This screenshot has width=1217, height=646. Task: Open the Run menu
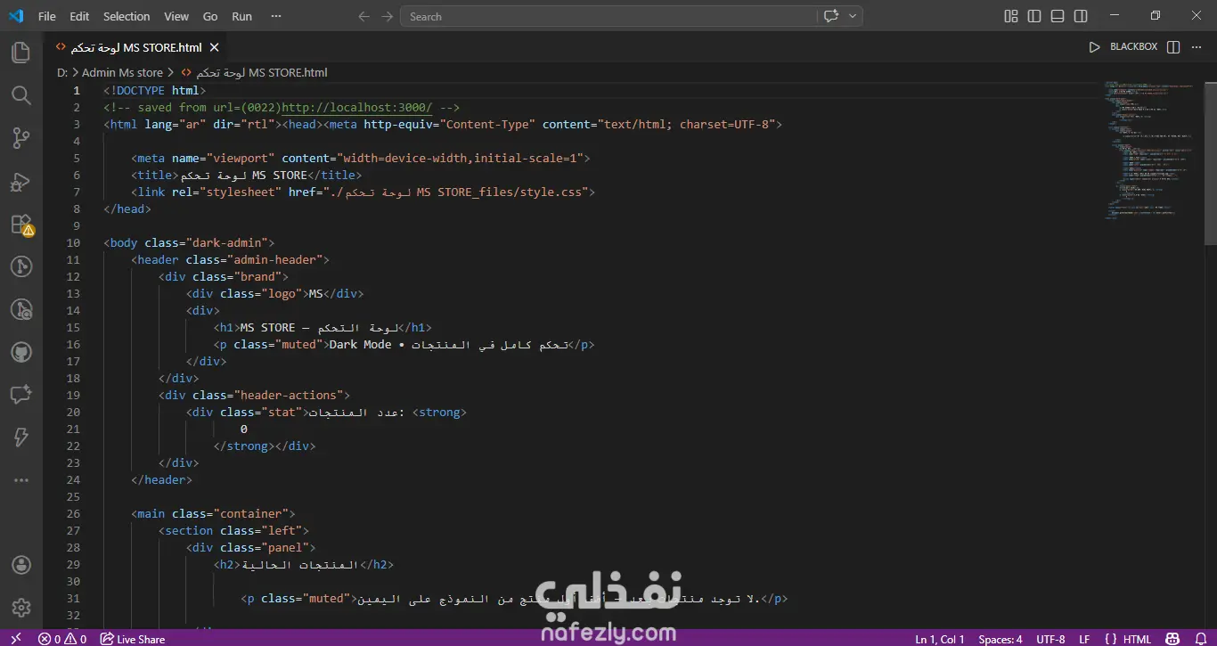[241, 16]
